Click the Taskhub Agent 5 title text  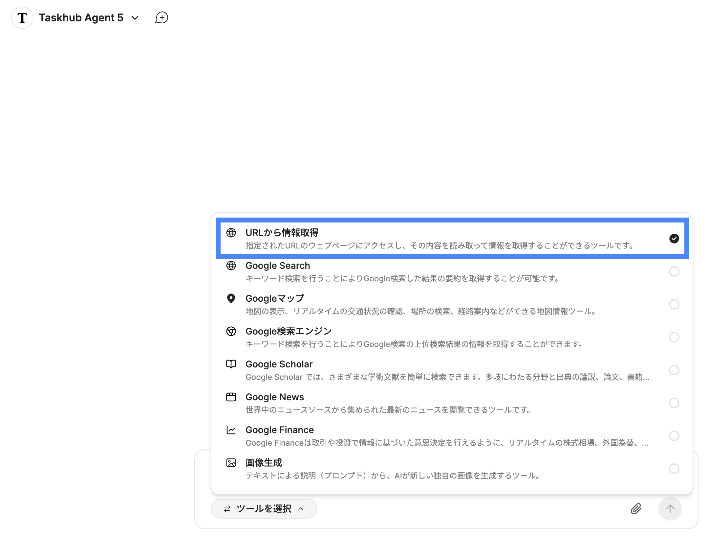tap(81, 18)
